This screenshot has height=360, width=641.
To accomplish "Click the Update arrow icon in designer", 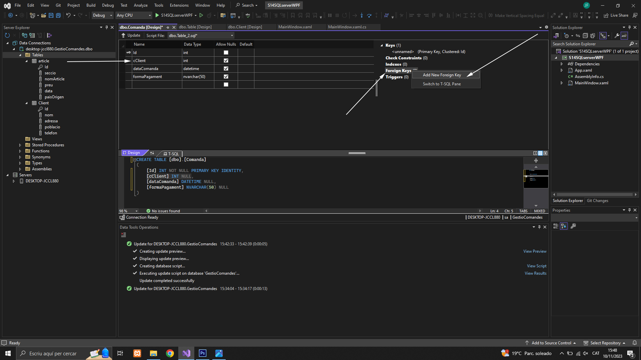I will [x=123, y=35].
